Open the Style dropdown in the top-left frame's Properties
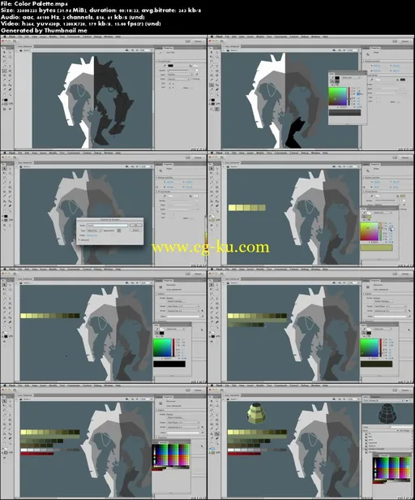 (180, 75)
